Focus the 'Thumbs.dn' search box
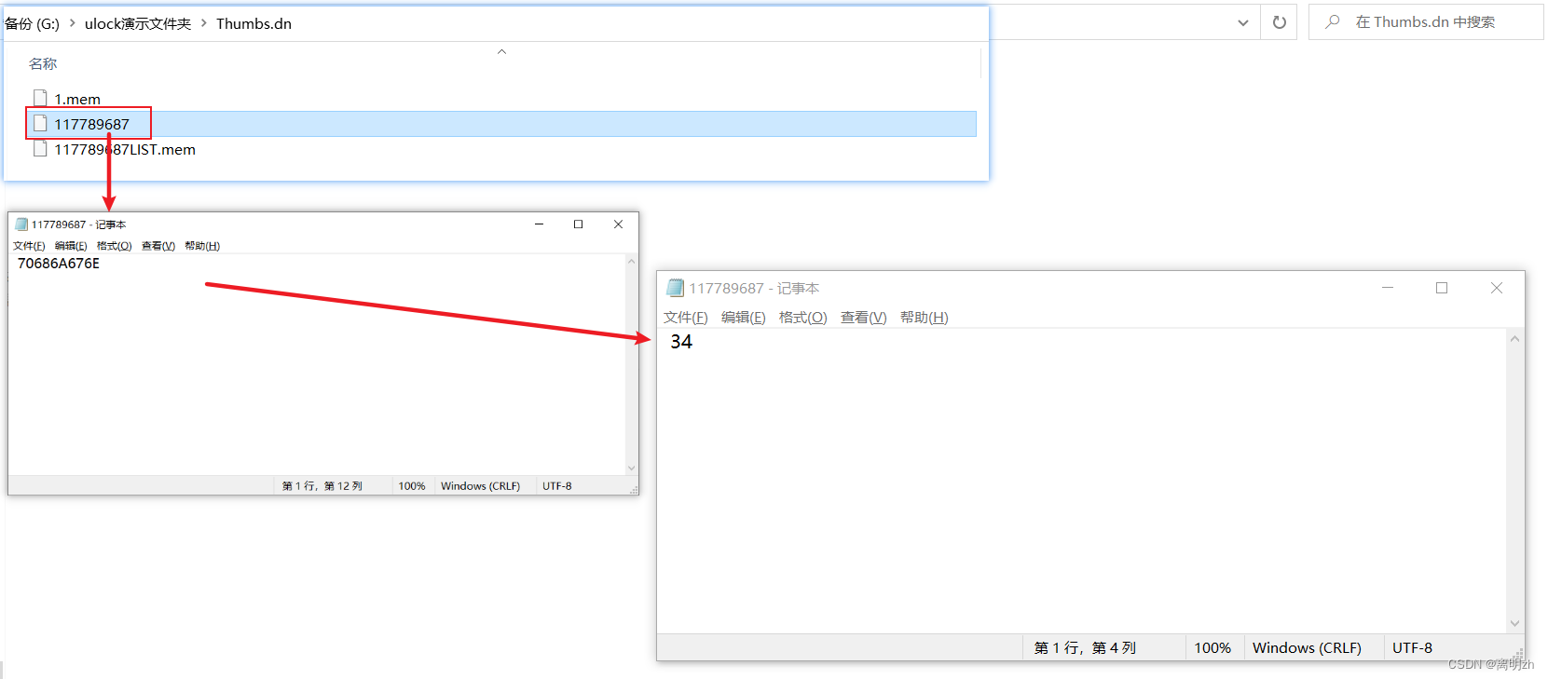This screenshot has width=1548, height=679. click(1426, 22)
